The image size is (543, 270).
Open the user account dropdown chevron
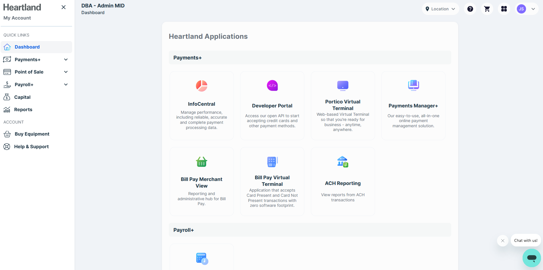(x=533, y=9)
